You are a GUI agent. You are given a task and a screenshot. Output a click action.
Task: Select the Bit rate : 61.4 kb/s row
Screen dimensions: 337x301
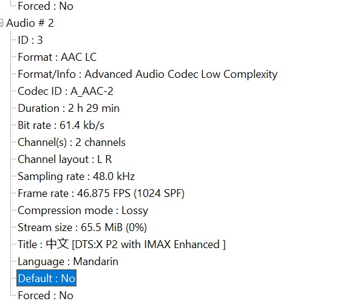pyautogui.click(x=61, y=125)
